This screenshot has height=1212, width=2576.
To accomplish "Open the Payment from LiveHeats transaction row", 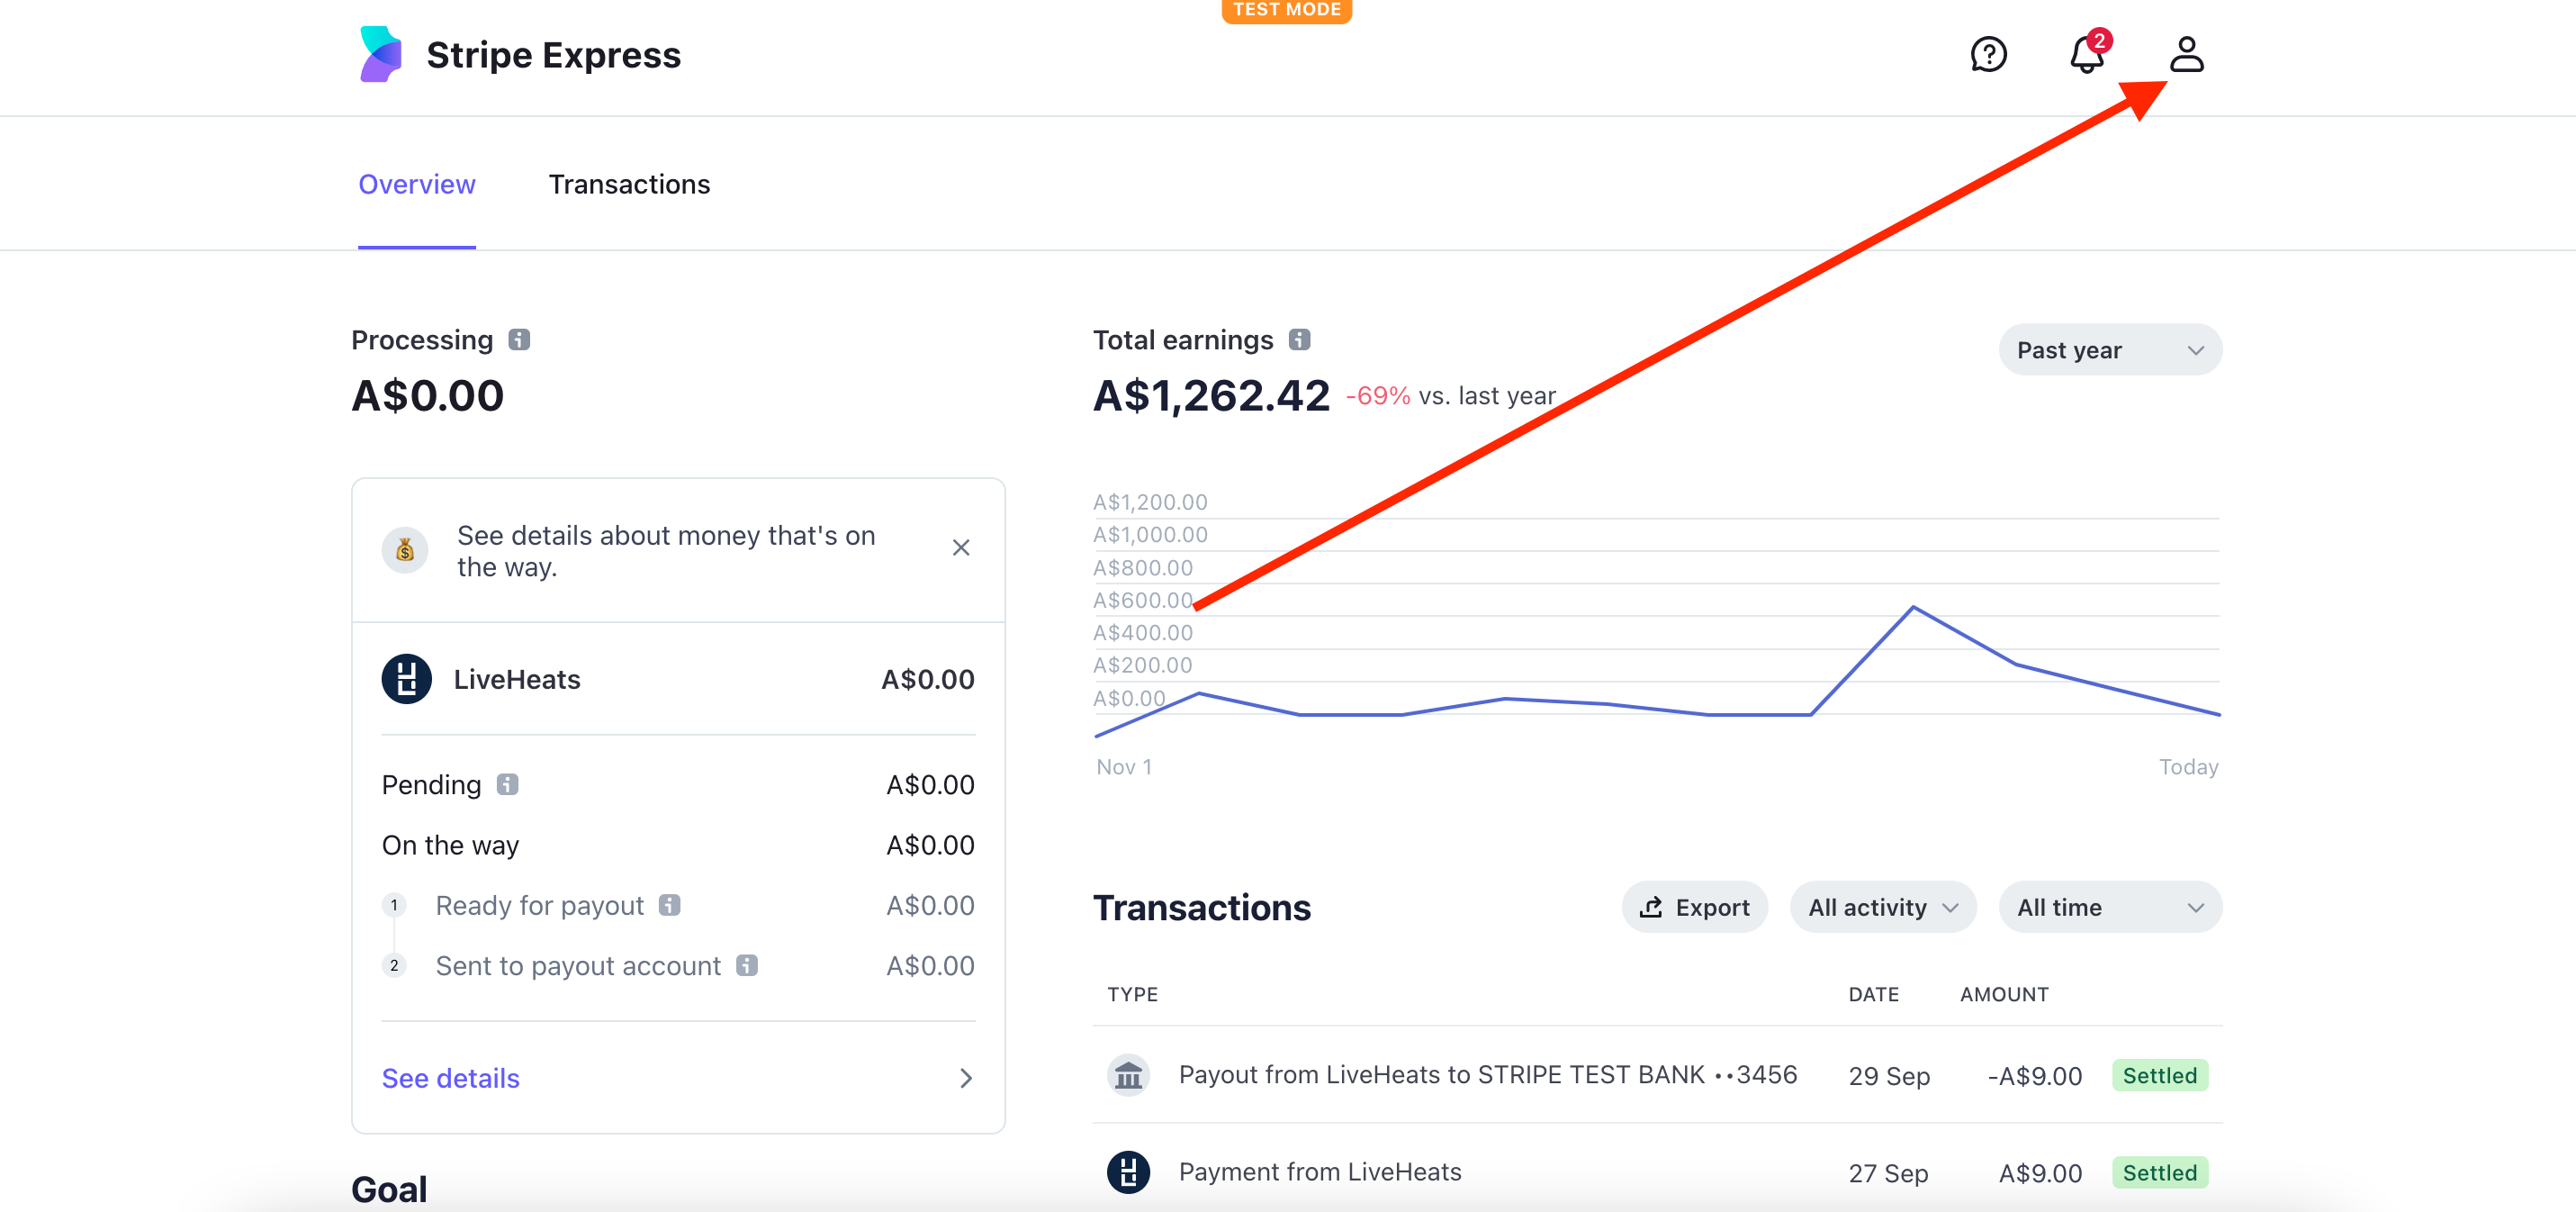I will click(x=1657, y=1172).
